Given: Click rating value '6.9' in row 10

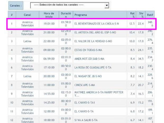Looking at the screenshot, I should [x=133, y=103].
